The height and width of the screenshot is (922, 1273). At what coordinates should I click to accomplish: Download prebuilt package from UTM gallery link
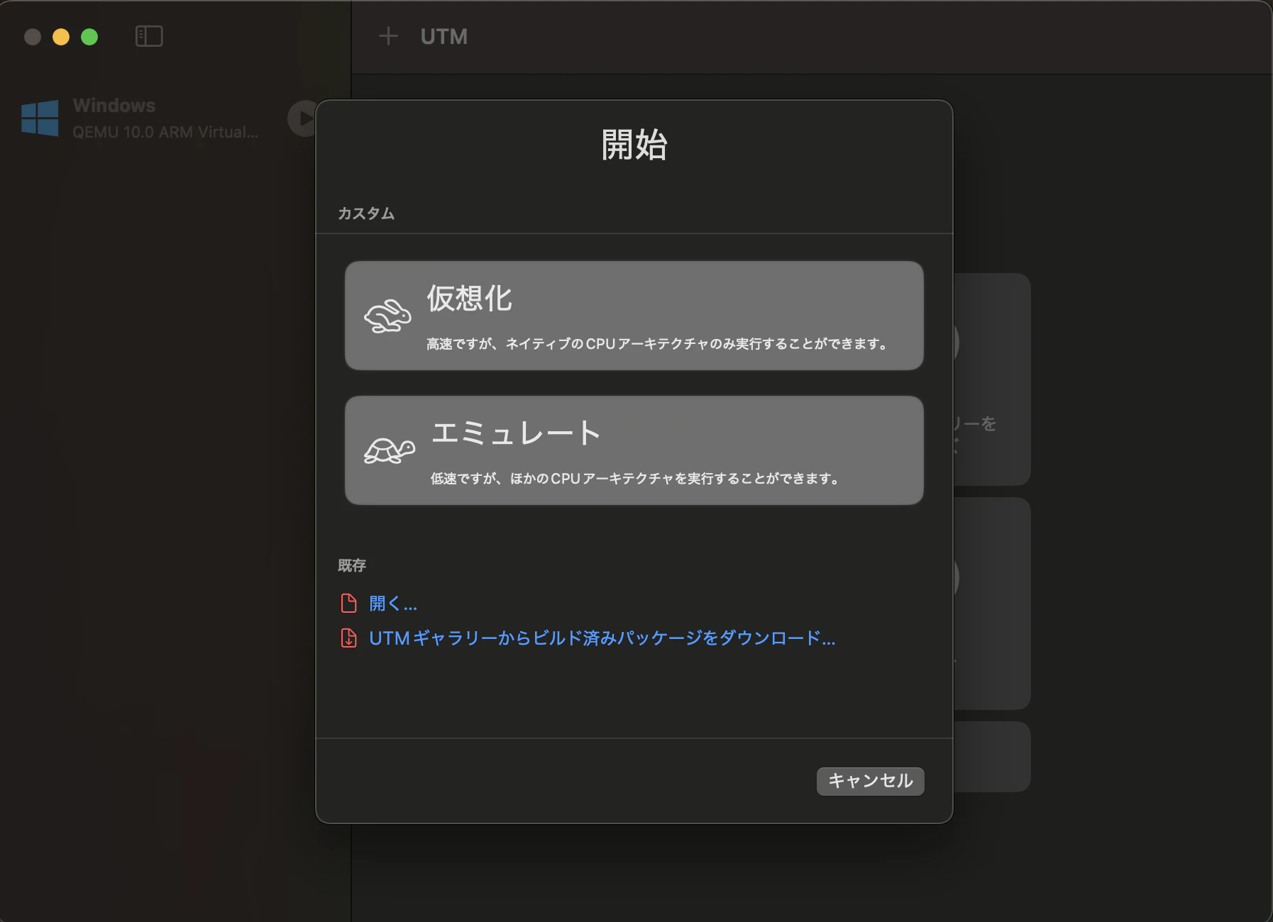click(x=602, y=638)
